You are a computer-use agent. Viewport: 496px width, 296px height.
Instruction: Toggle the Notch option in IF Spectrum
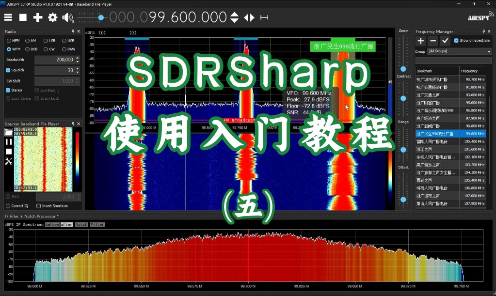click(x=81, y=225)
